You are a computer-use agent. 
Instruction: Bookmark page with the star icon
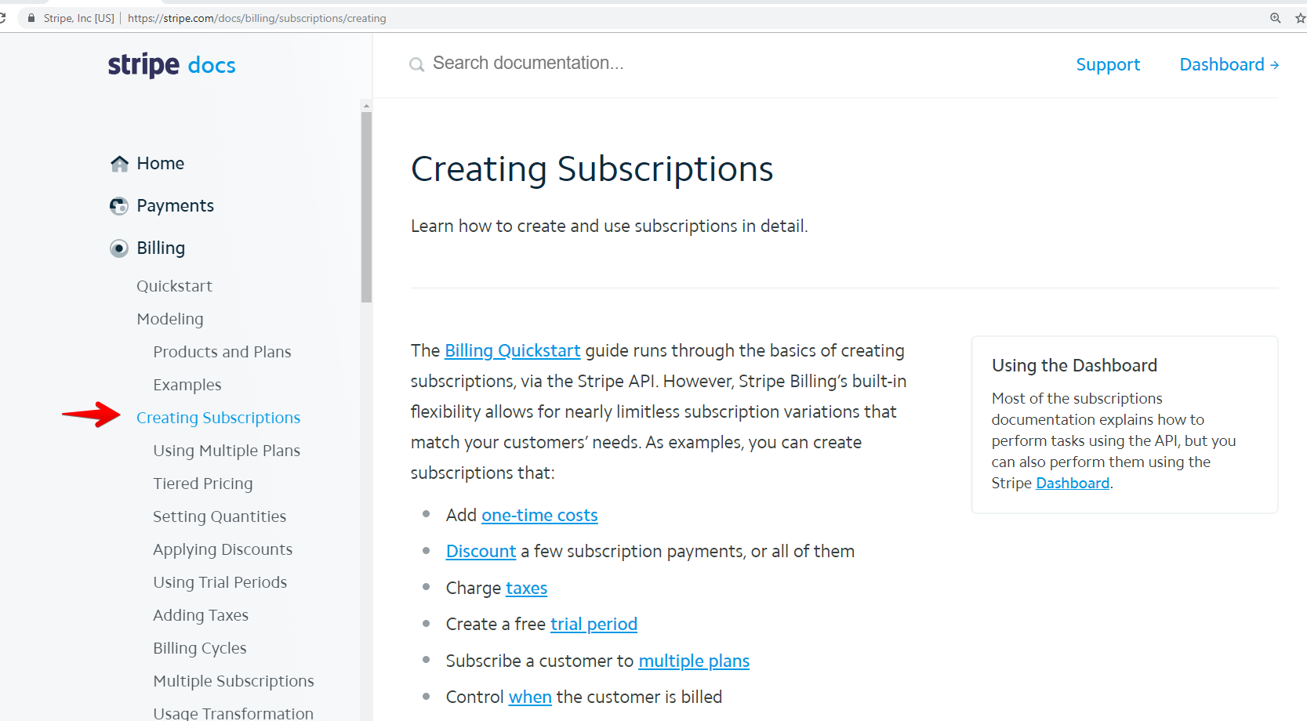point(1301,18)
